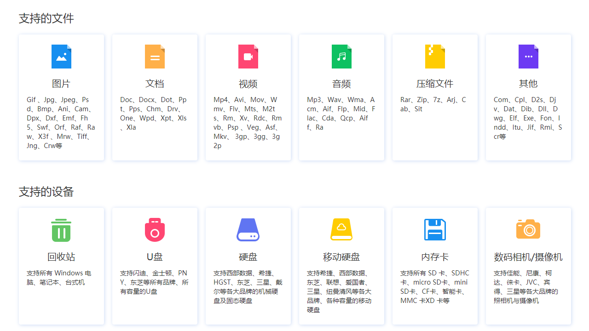Click the green 音频 music note icon
589x331 pixels.
(341, 57)
